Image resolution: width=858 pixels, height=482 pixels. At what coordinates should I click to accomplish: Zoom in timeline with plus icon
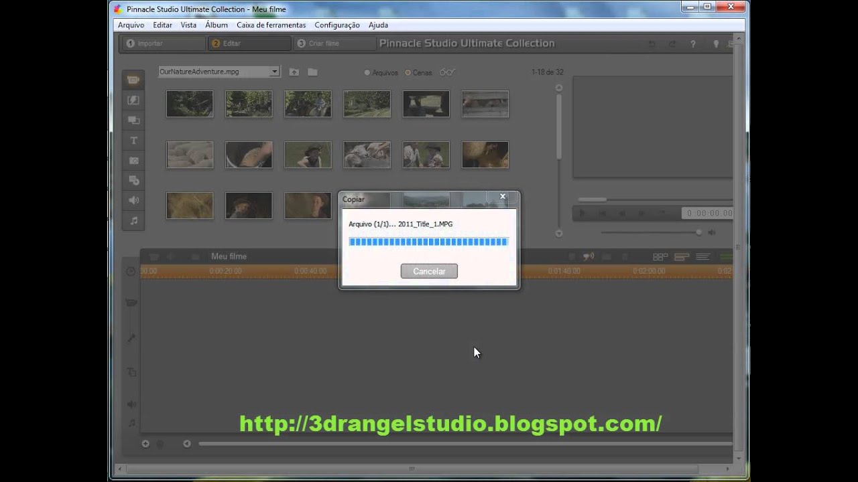[145, 443]
